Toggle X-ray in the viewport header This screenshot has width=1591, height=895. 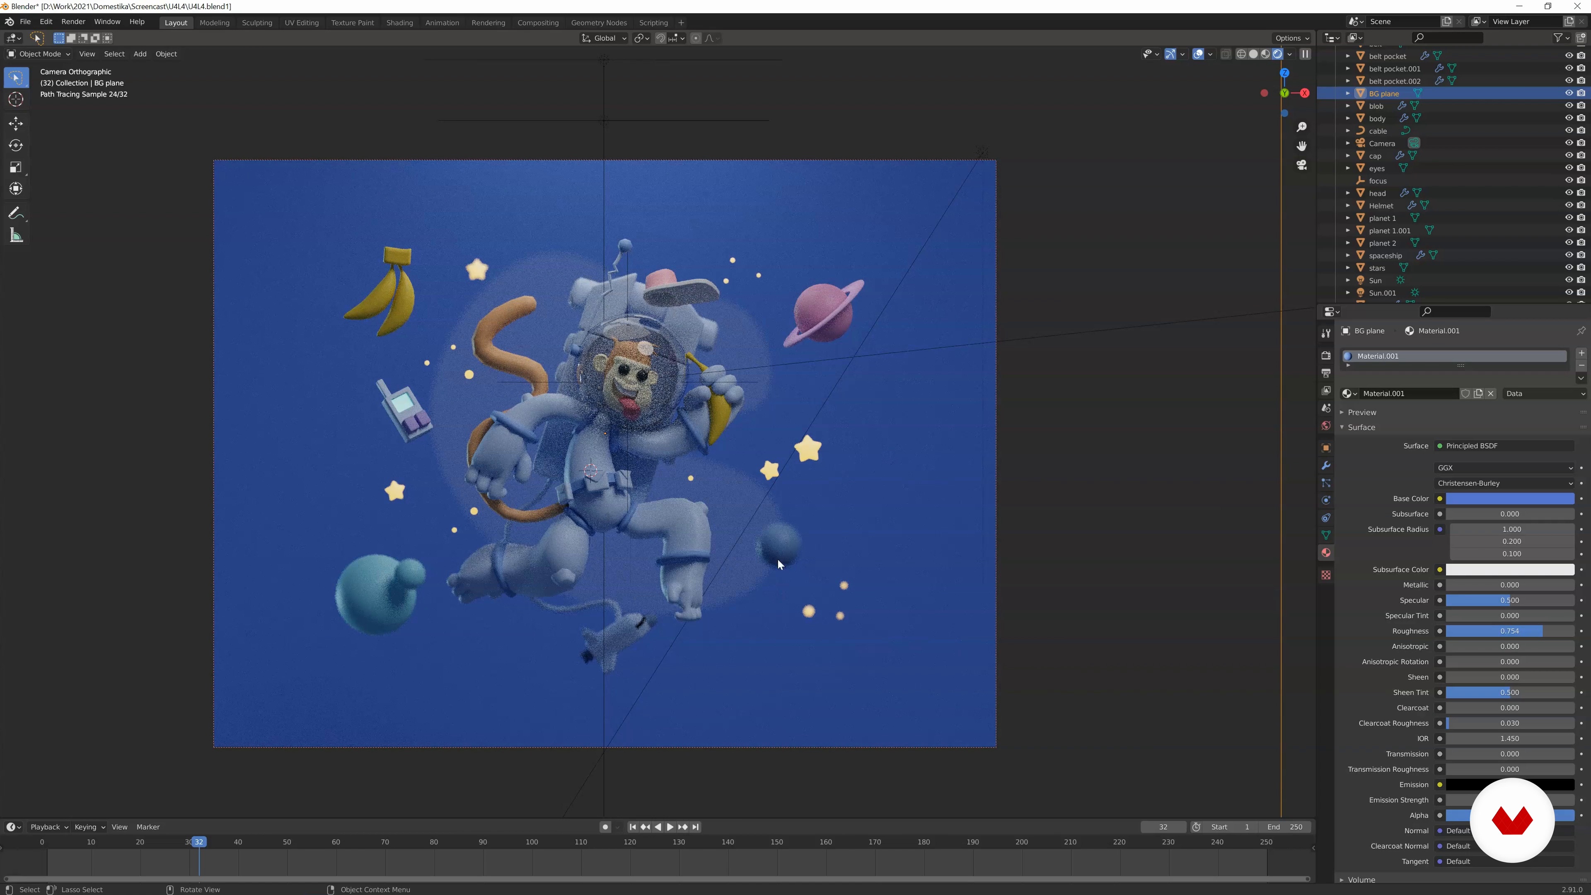pos(1226,54)
